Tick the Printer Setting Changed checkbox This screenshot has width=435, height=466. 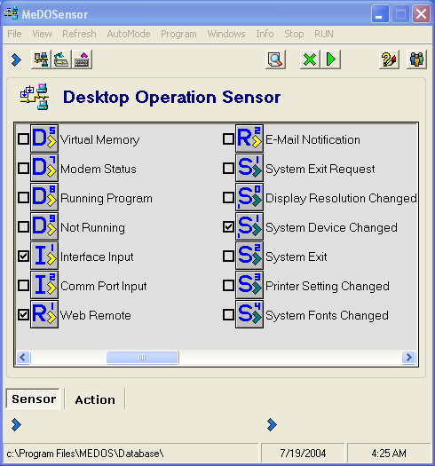[228, 286]
